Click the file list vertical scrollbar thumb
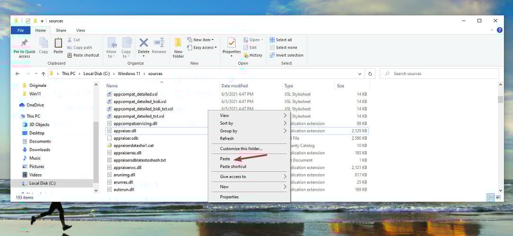 pos(500,99)
